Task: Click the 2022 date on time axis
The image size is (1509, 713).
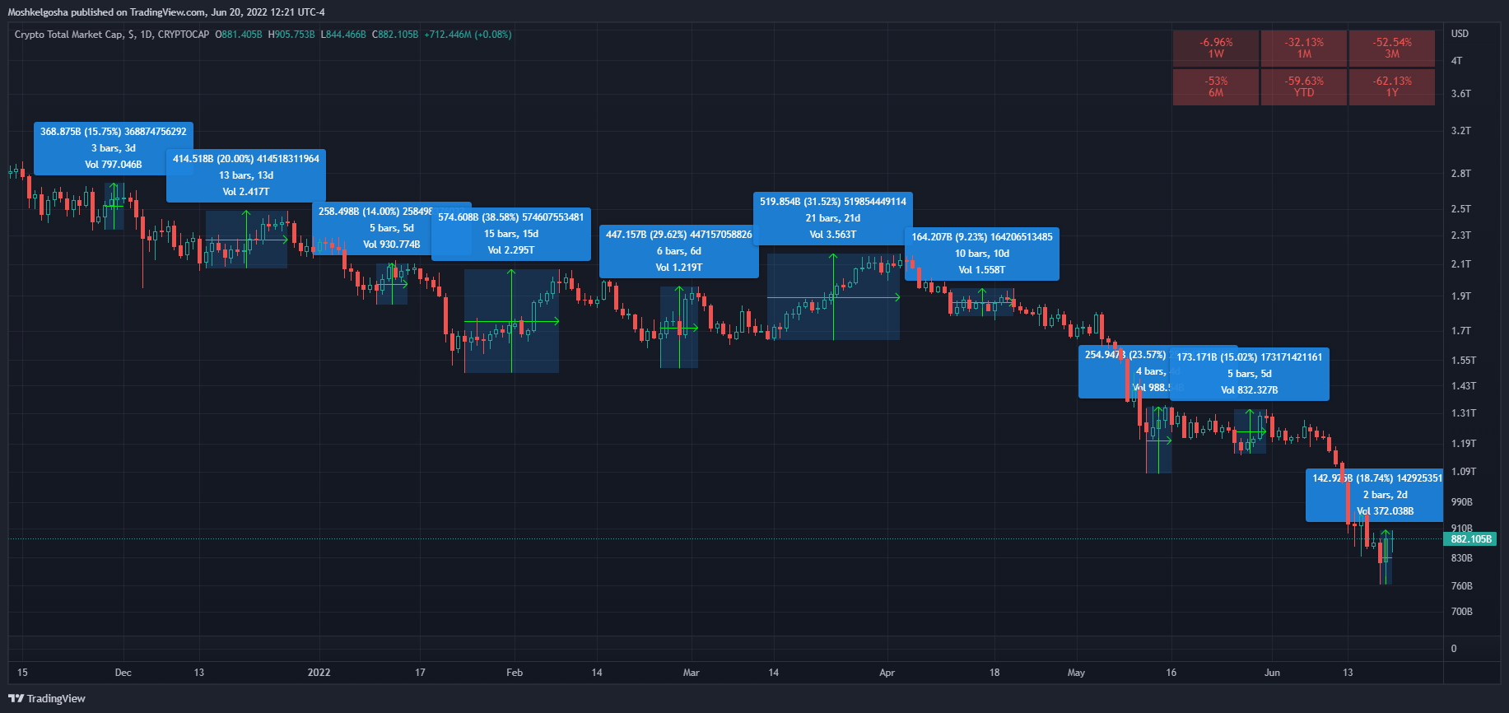Action: tap(319, 673)
